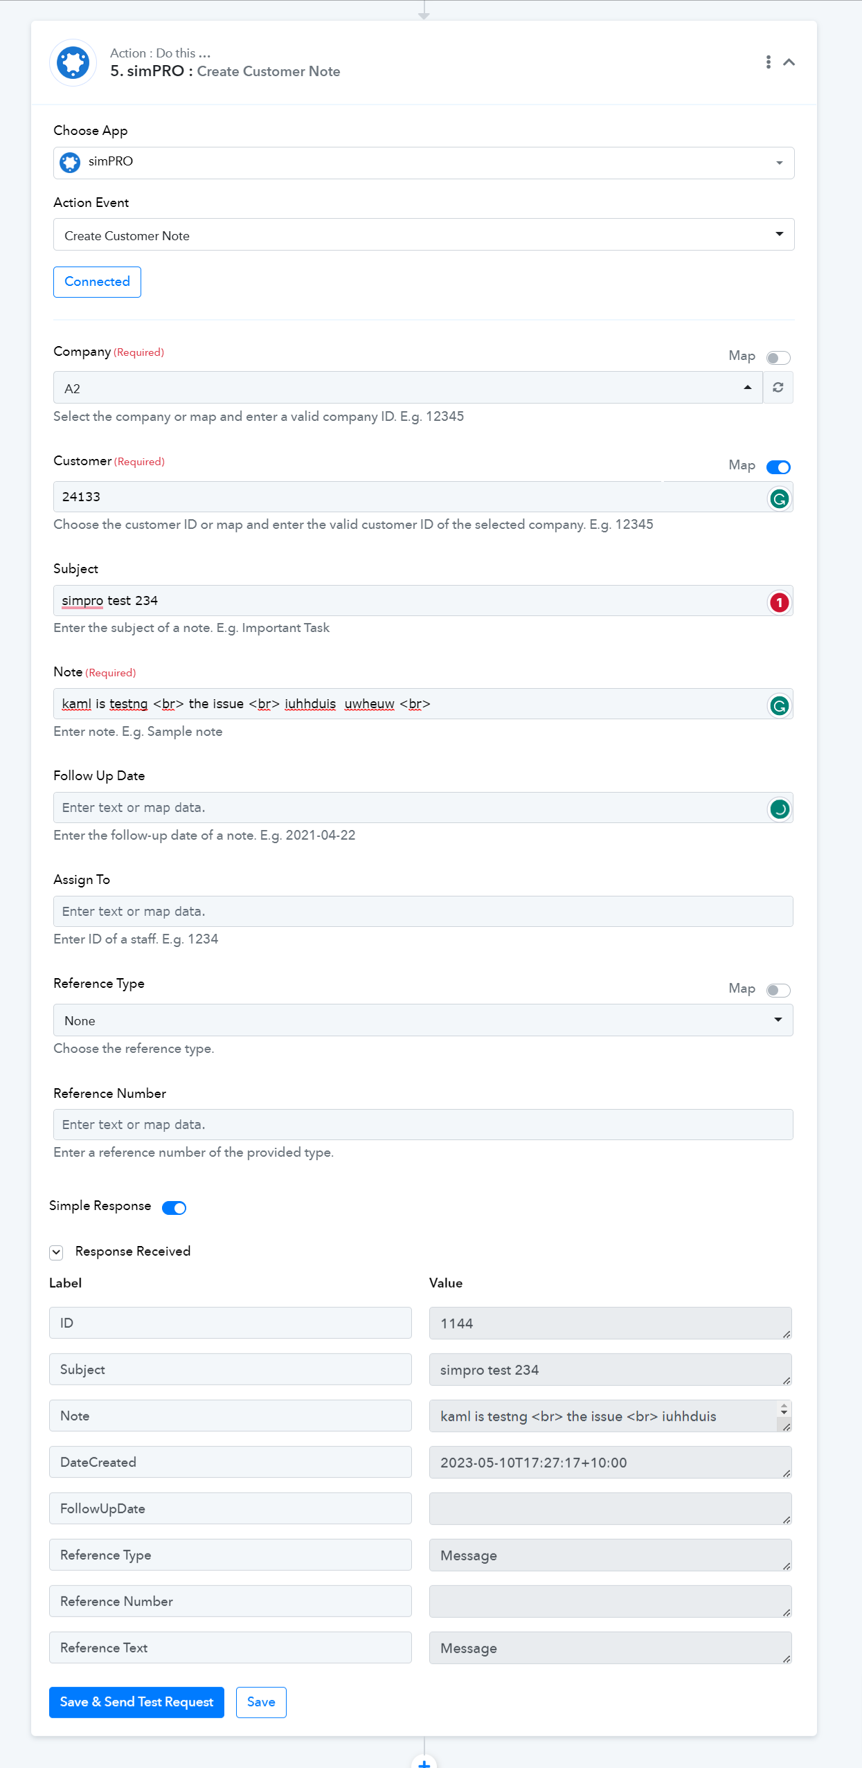862x1768 pixels.
Task: Disable the Customer Map switch
Action: tap(778, 467)
